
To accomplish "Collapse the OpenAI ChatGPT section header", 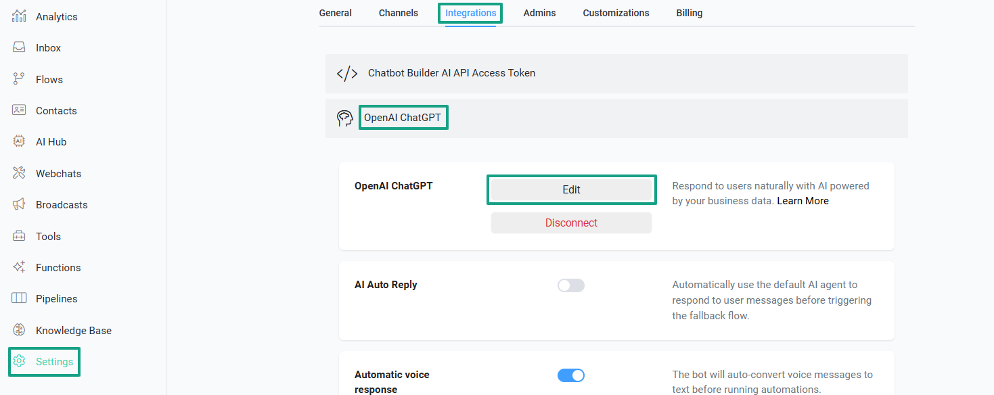I will click(616, 118).
